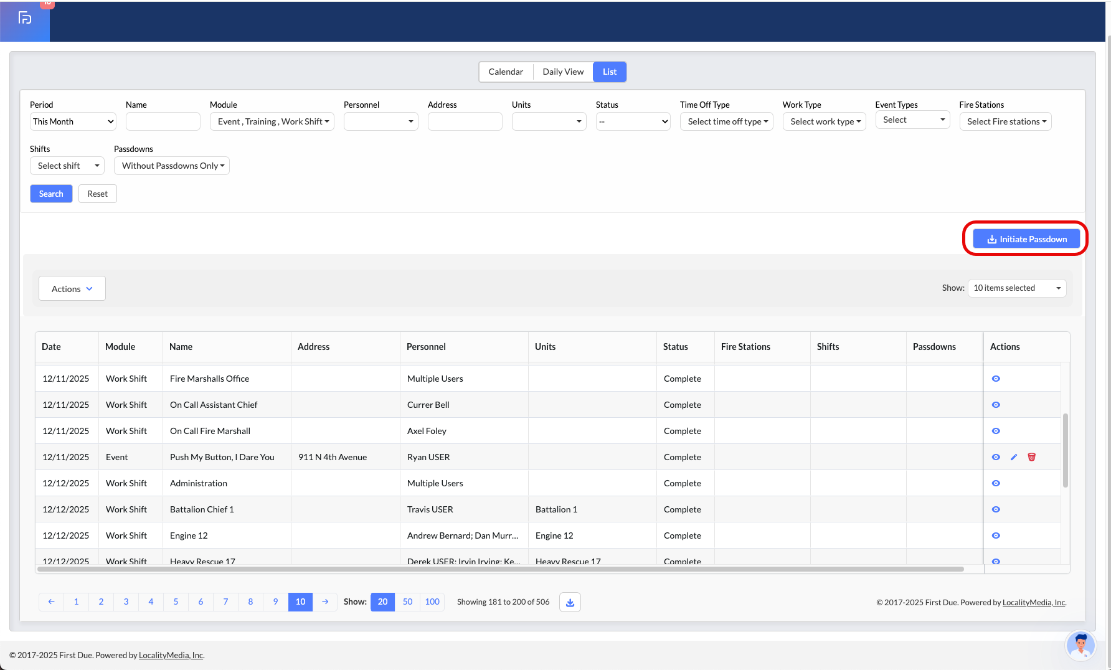The width and height of the screenshot is (1111, 670).
Task: View the On Call Assistant Chief shift
Action: click(x=996, y=405)
